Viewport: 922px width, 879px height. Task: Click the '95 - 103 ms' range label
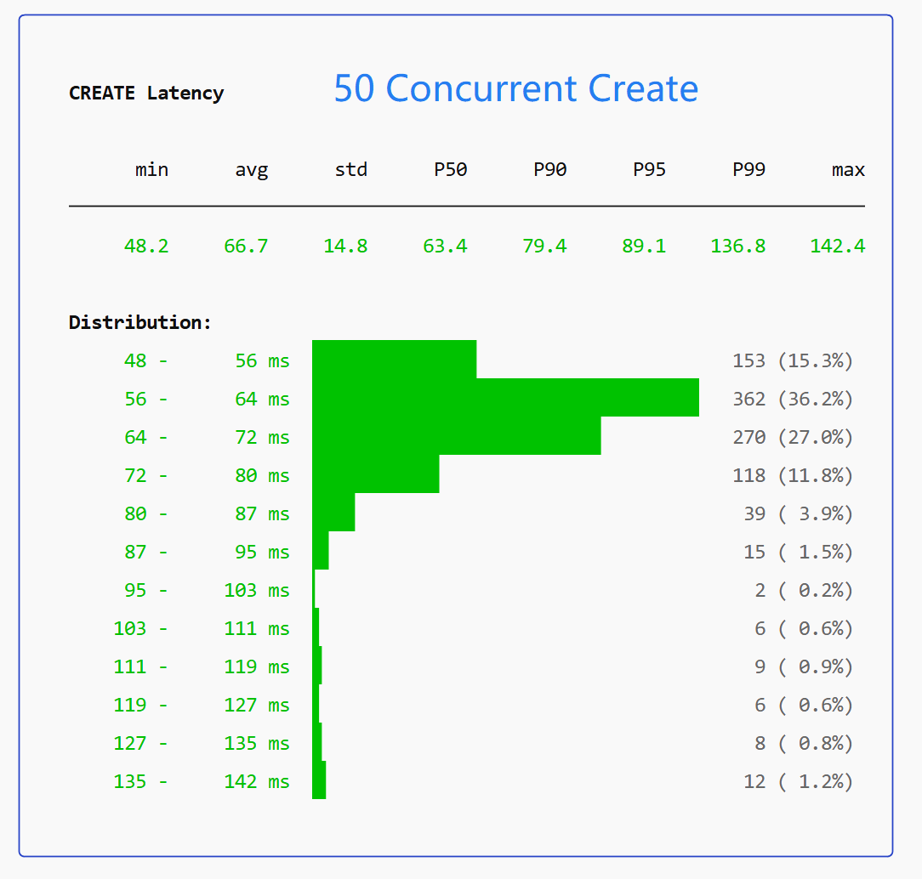click(x=207, y=590)
